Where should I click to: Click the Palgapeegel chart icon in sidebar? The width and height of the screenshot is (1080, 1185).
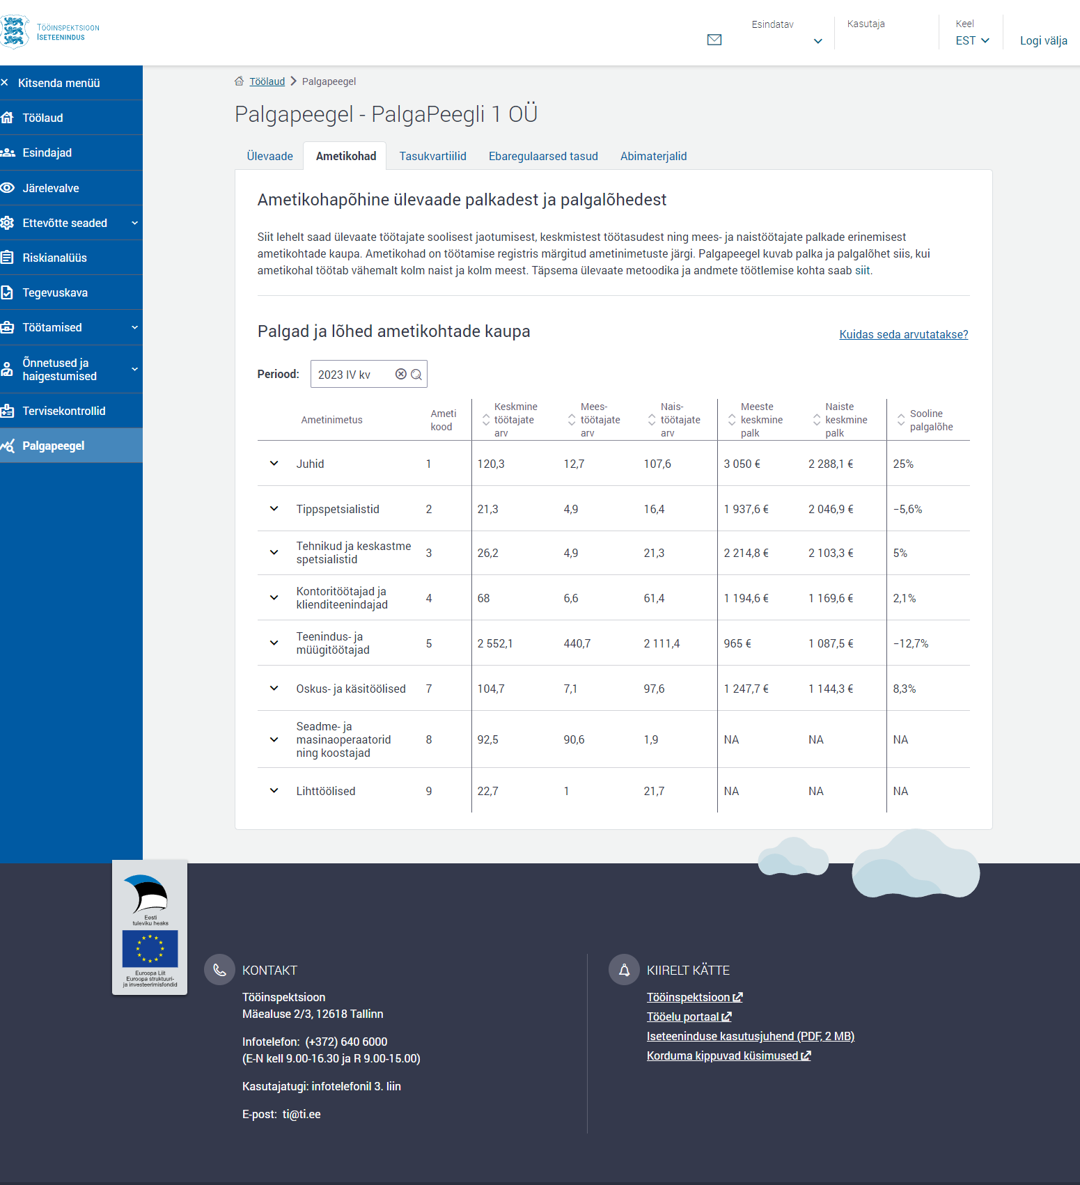(x=8, y=446)
